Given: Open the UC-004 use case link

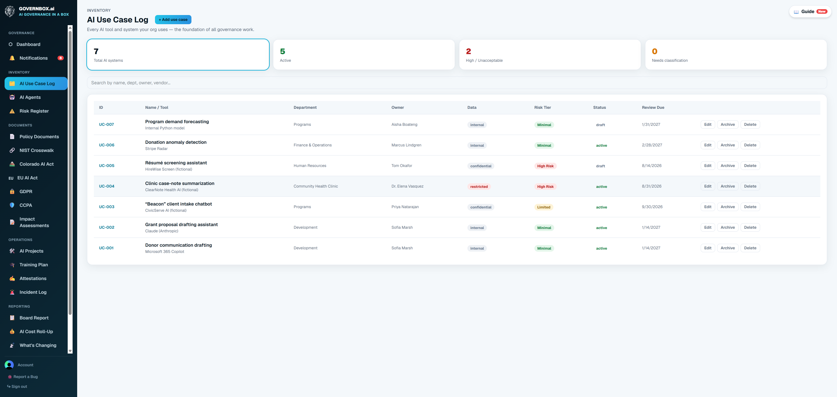Looking at the screenshot, I should [107, 186].
